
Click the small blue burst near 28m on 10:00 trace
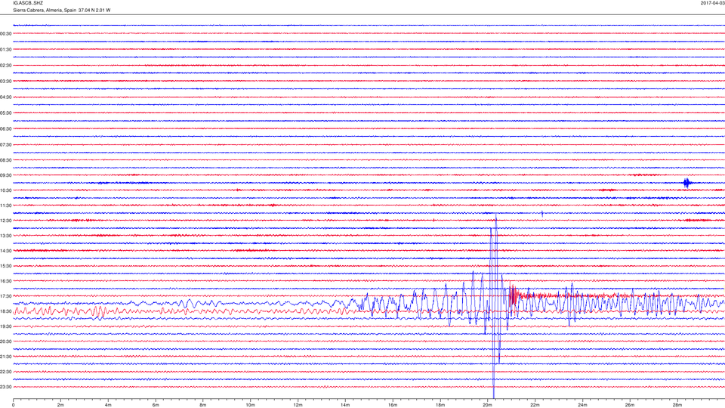coord(687,183)
